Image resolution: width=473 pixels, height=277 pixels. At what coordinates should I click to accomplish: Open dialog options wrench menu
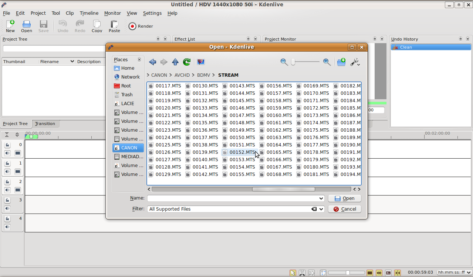355,62
